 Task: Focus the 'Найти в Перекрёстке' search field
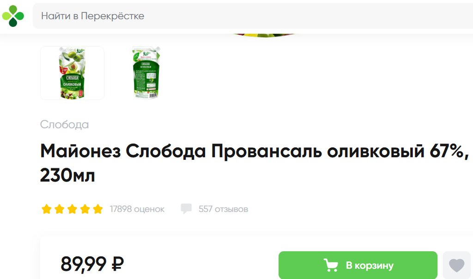coord(253,16)
